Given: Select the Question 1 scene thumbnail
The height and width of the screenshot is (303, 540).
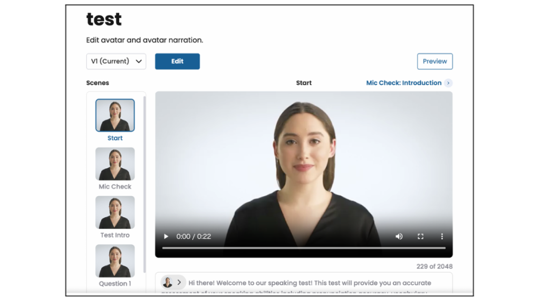Looking at the screenshot, I should coord(115,261).
